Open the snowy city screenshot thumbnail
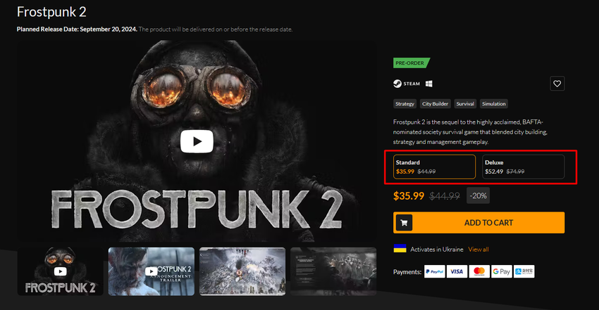This screenshot has height=310, width=599. [242, 271]
